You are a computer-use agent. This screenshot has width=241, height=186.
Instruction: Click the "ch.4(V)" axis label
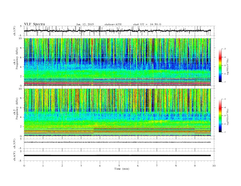pos(15,156)
